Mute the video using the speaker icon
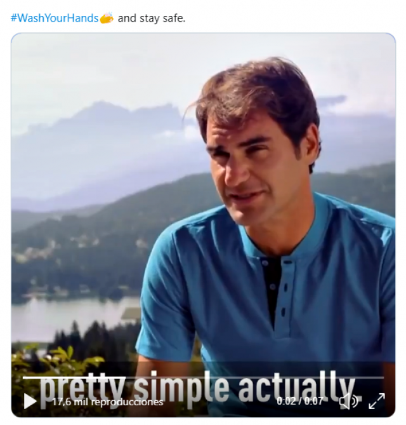This screenshot has width=406, height=425. (x=349, y=401)
